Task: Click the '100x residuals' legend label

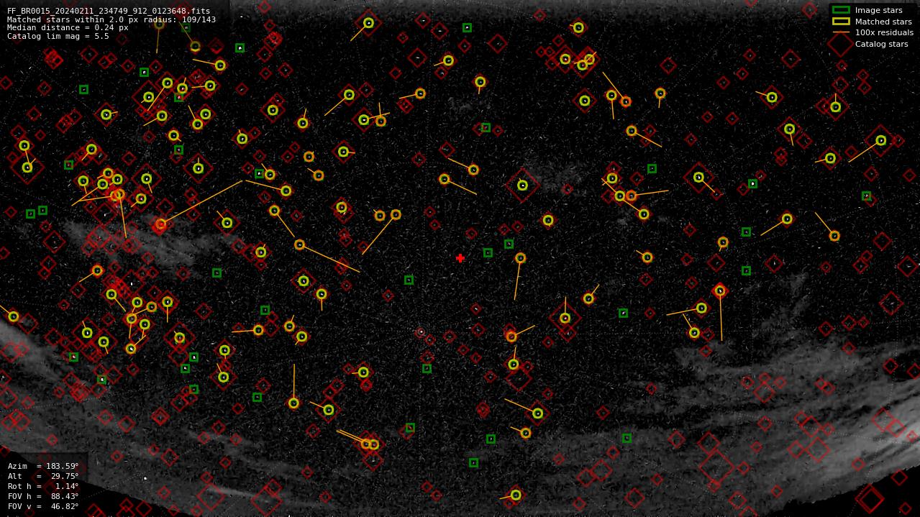Action: [884, 32]
